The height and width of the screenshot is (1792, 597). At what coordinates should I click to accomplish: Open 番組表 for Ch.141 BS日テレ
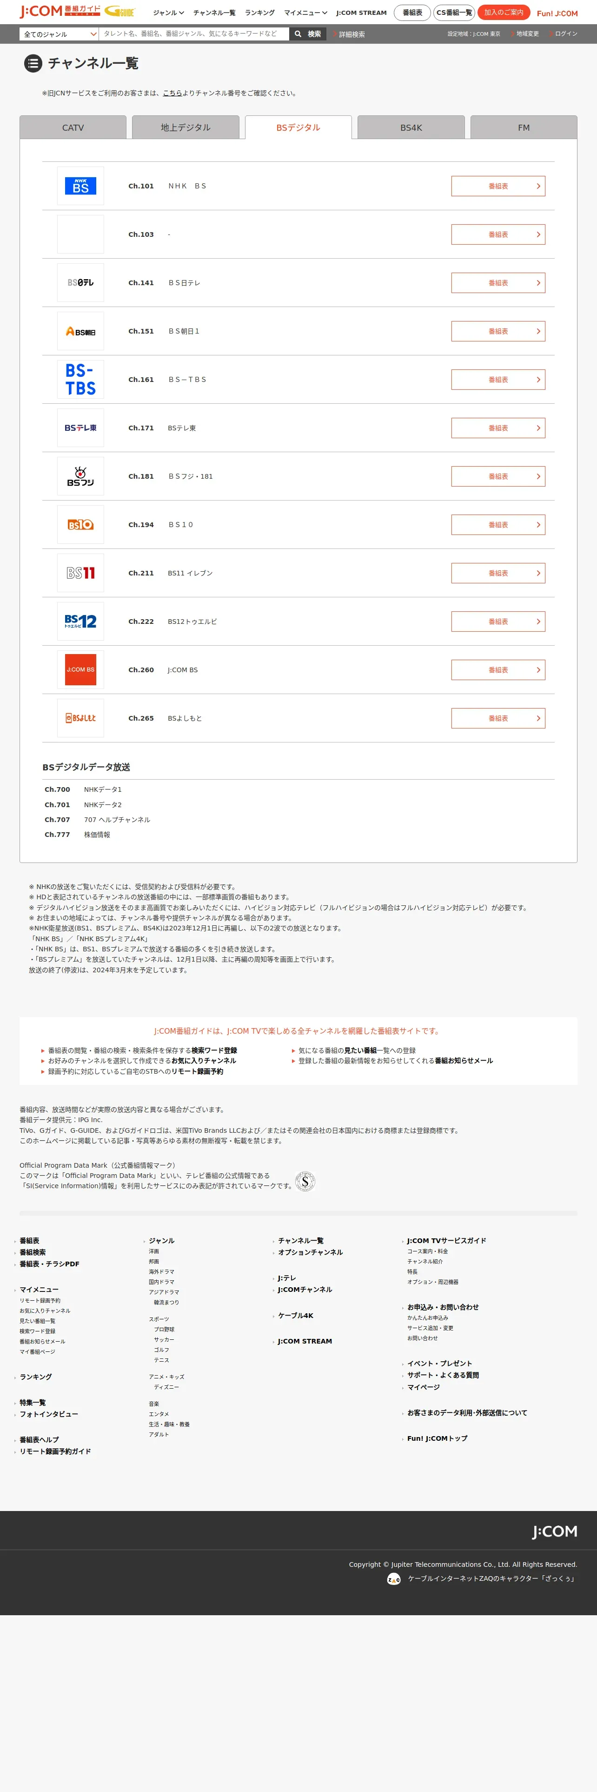pos(498,282)
